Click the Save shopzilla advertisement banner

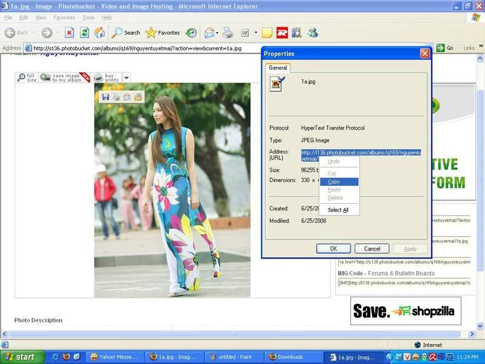click(406, 311)
